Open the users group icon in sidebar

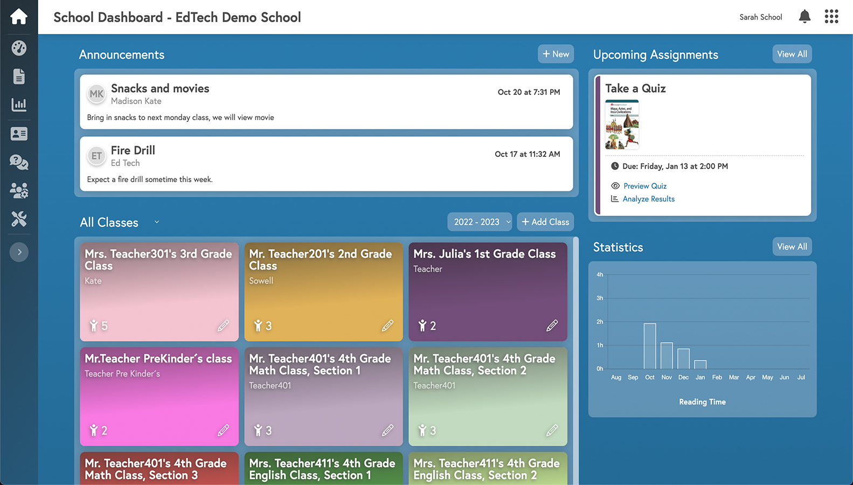[19, 190]
